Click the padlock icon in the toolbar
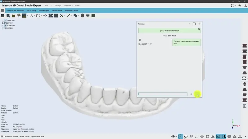 (13, 16)
